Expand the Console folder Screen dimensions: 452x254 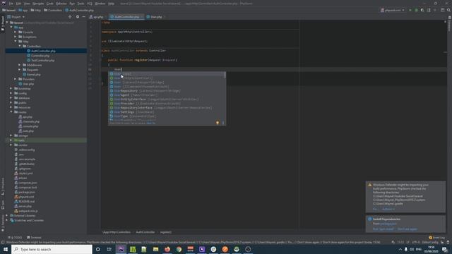(16, 32)
